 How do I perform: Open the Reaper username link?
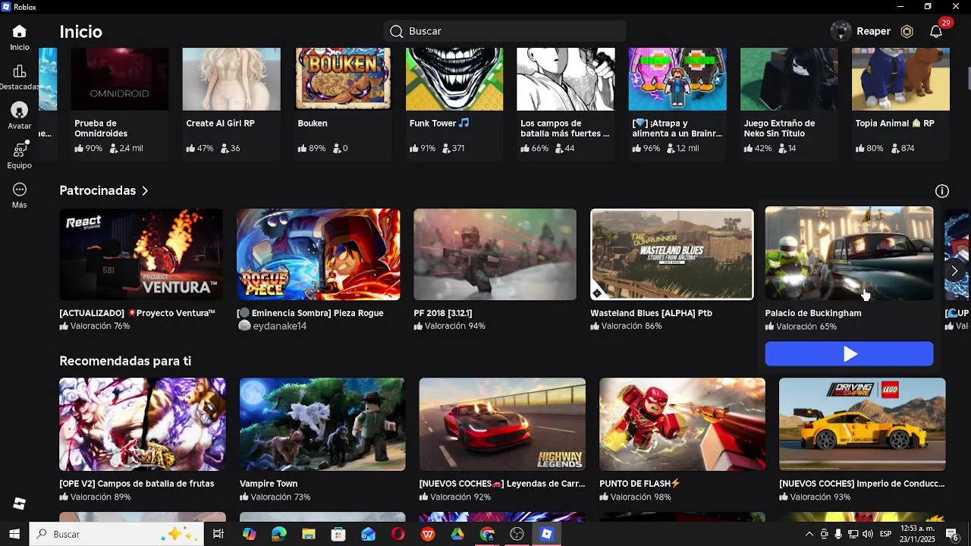(x=873, y=31)
